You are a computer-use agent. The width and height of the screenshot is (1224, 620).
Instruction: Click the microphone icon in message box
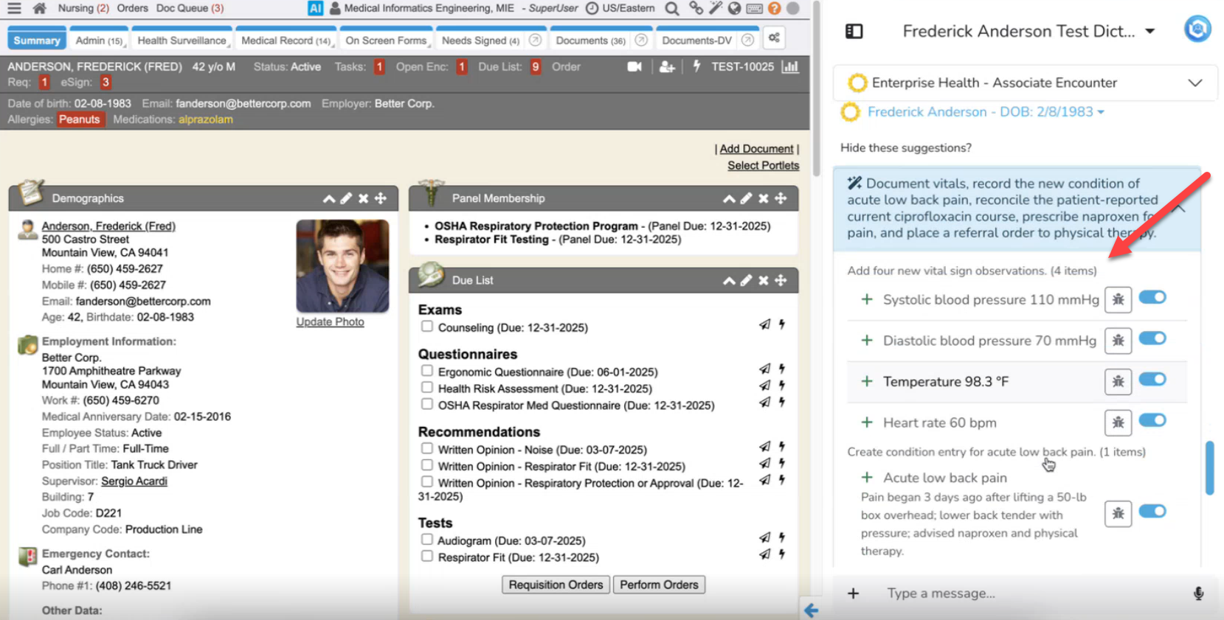(1198, 593)
